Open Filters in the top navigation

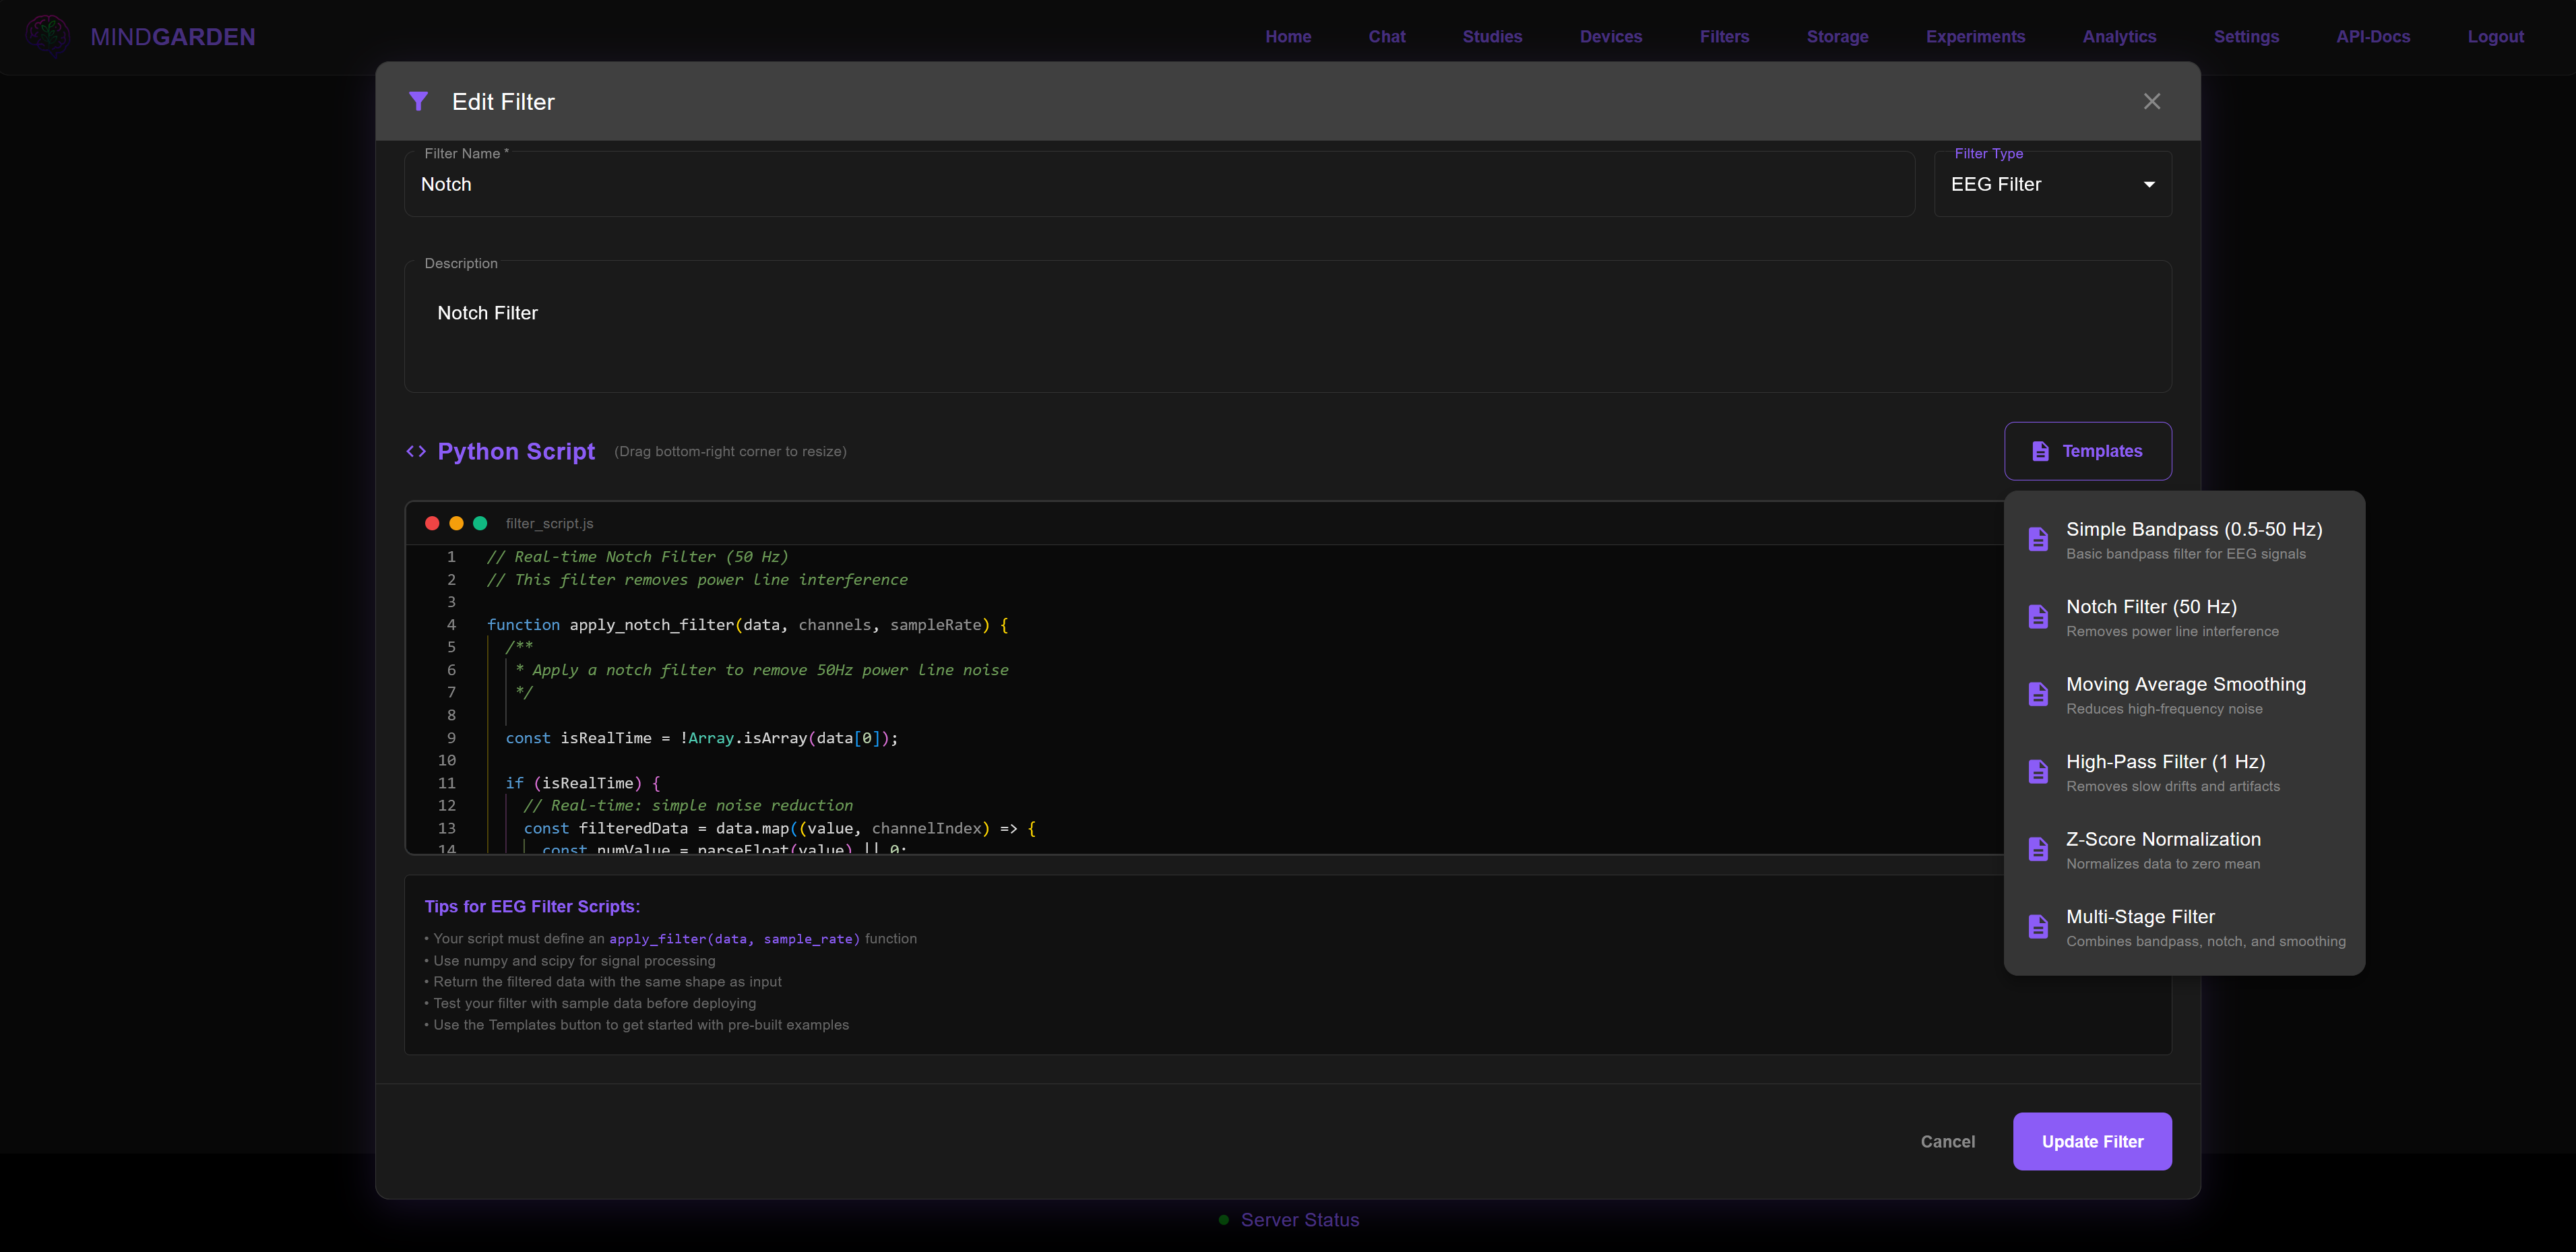pos(1724,36)
